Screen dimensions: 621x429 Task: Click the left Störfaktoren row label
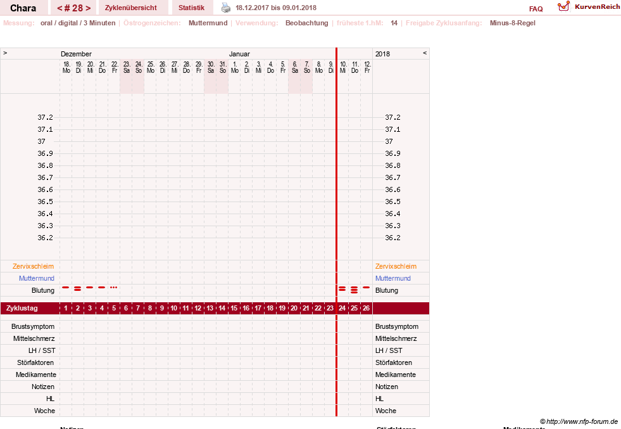[35, 362]
